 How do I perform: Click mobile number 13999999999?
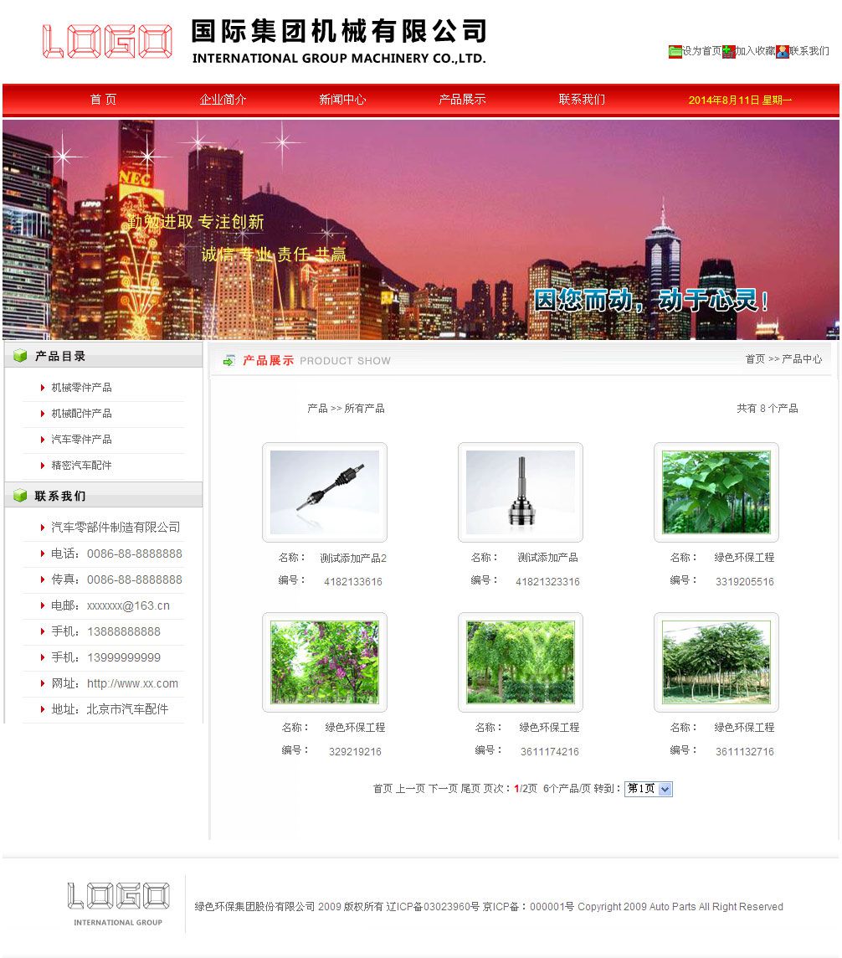[124, 658]
